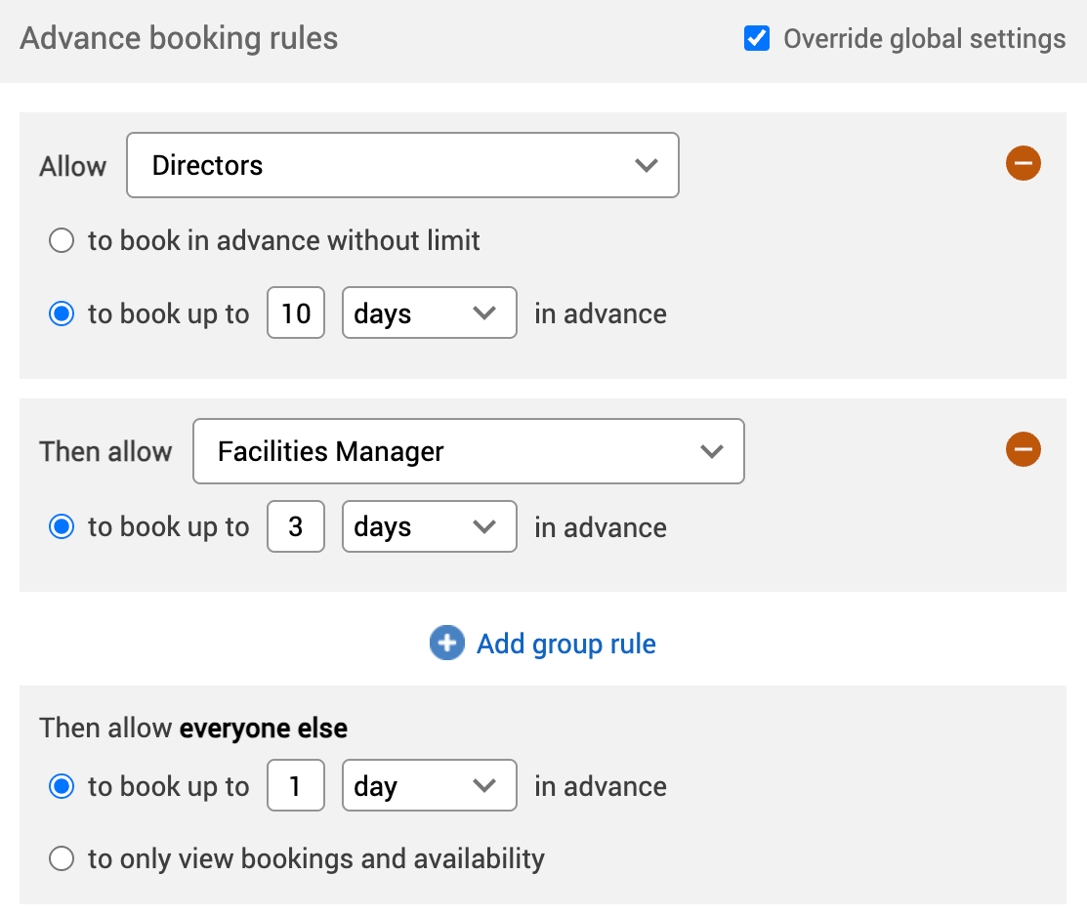1087x917 pixels.
Task: Select the everyone else limit field showing 1
Action: tap(295, 785)
